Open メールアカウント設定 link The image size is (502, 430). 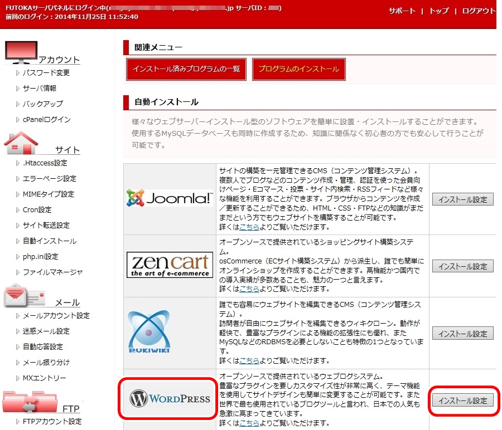click(x=56, y=316)
